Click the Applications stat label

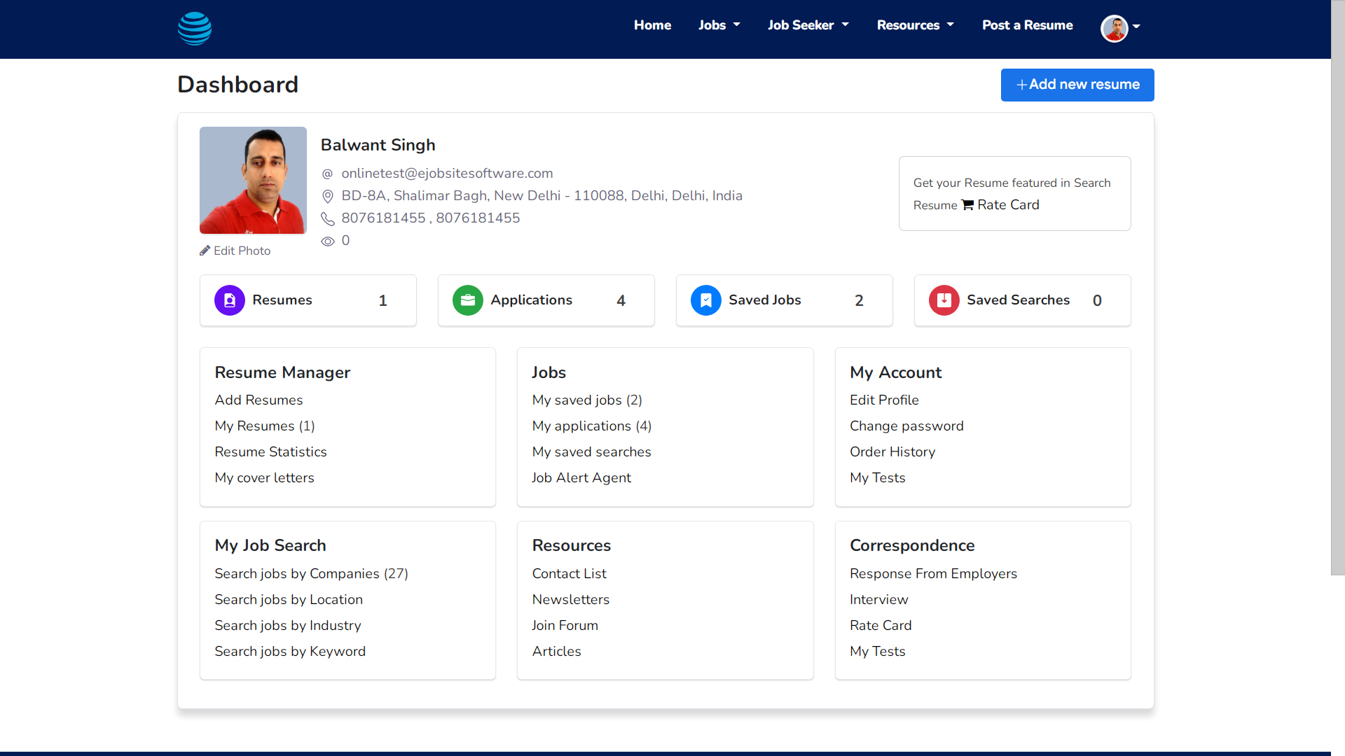point(531,300)
